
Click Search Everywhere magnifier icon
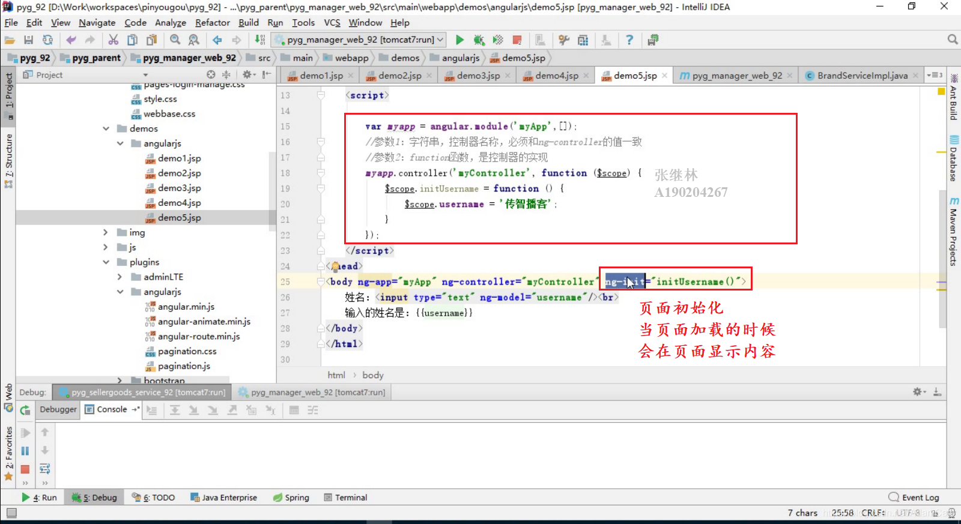[952, 40]
